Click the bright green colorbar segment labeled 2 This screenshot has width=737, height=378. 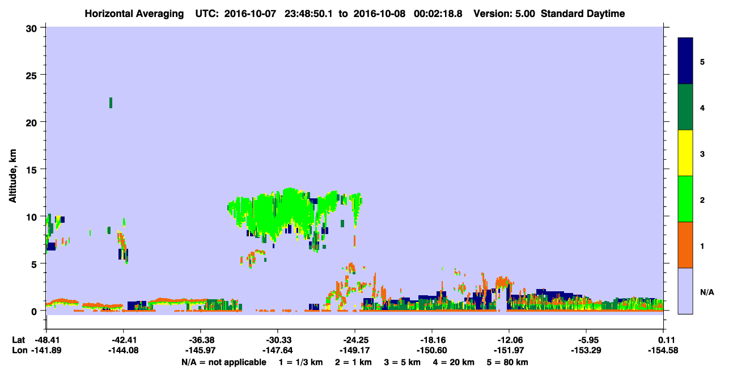[685, 199]
